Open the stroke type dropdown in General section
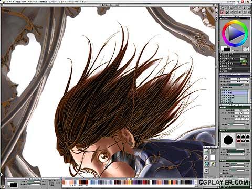Screen dimensions: 252x189 click(242, 113)
